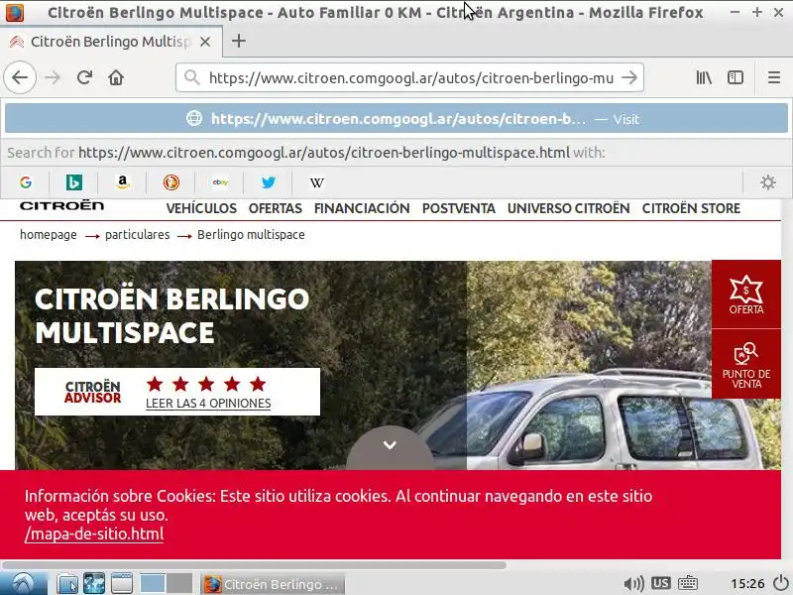This screenshot has width=793, height=595.
Task: Click the five-star rating
Action: 206,384
